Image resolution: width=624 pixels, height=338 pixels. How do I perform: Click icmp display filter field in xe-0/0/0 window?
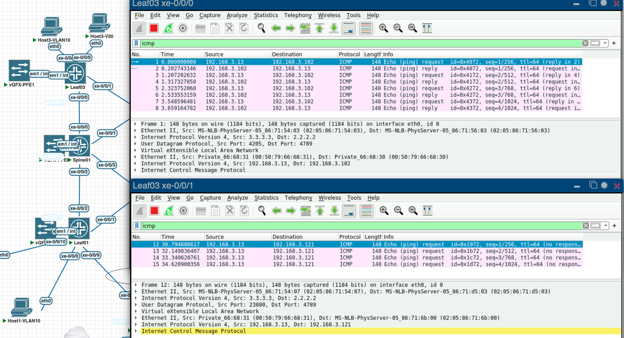(361, 43)
